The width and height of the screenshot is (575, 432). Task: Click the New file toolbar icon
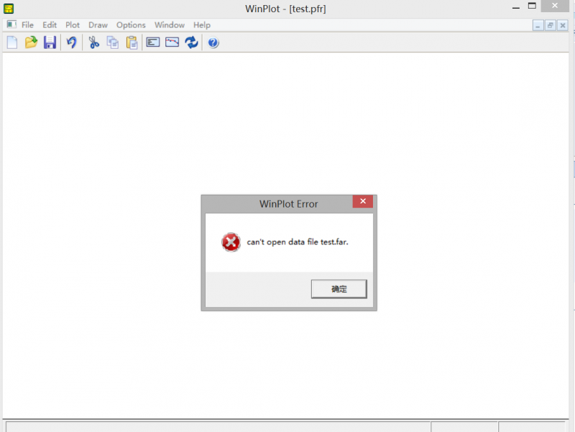click(12, 42)
